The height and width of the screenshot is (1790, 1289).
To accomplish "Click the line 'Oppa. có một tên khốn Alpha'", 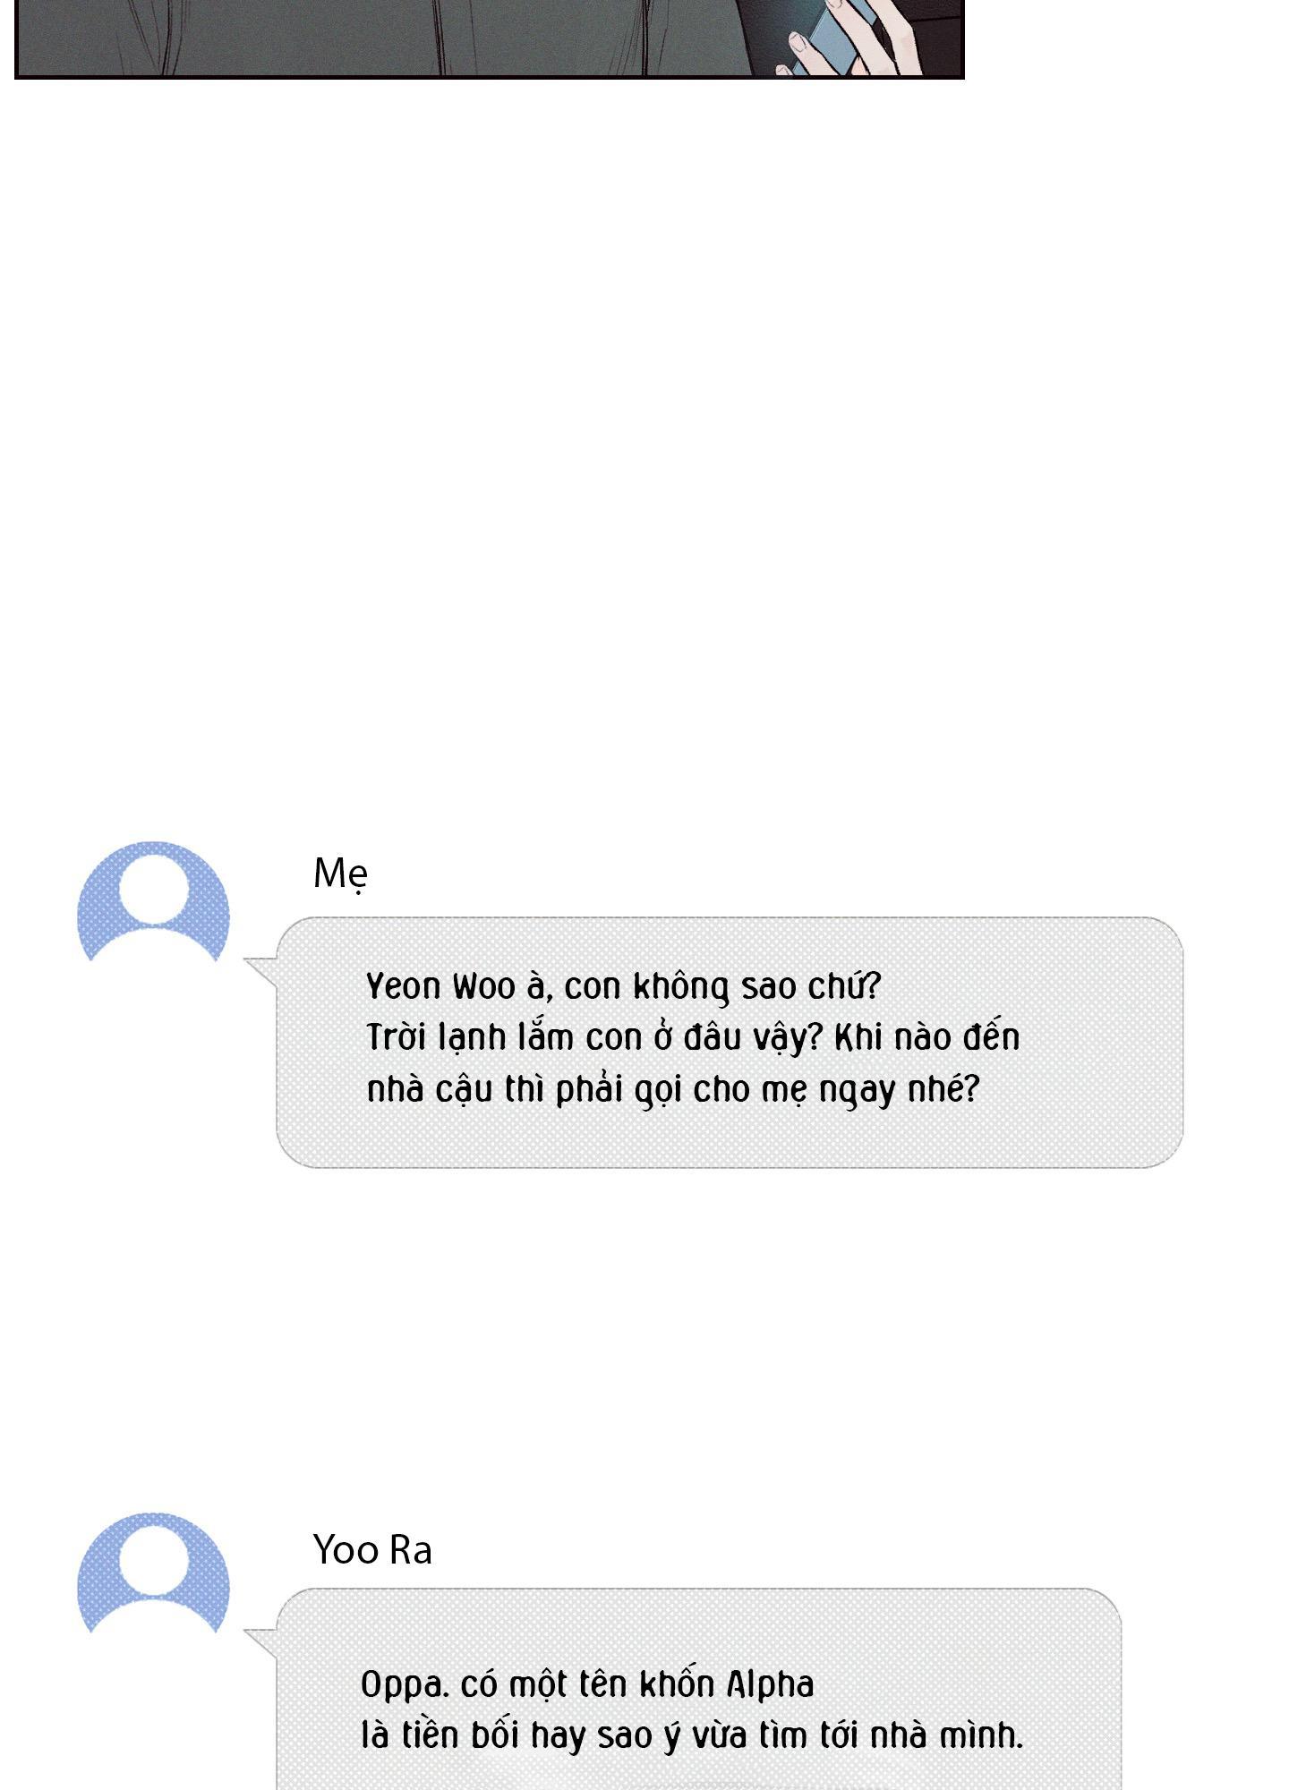I will coord(587,1684).
